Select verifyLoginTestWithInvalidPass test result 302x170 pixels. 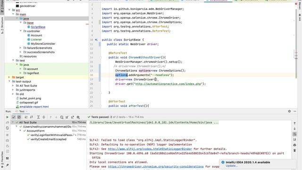tap(51, 135)
